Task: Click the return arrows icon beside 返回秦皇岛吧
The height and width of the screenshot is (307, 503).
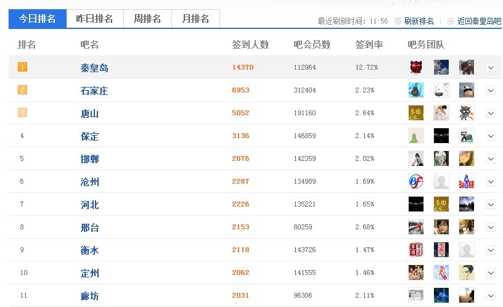Action: click(451, 21)
